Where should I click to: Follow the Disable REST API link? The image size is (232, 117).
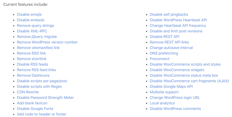(164, 37)
